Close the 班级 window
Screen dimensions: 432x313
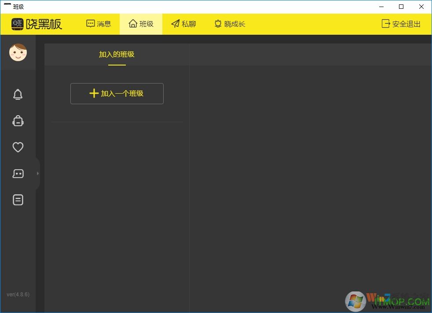coord(421,7)
